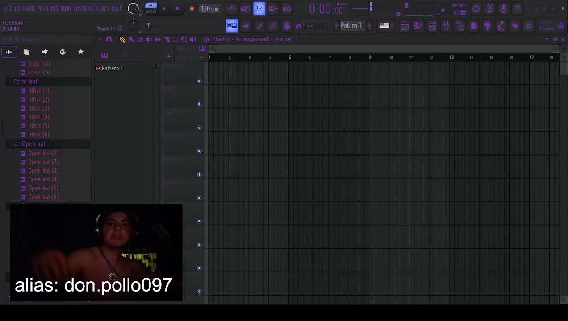The width and height of the screenshot is (568, 321).
Task: Open the ADD menu
Action: 30,8
